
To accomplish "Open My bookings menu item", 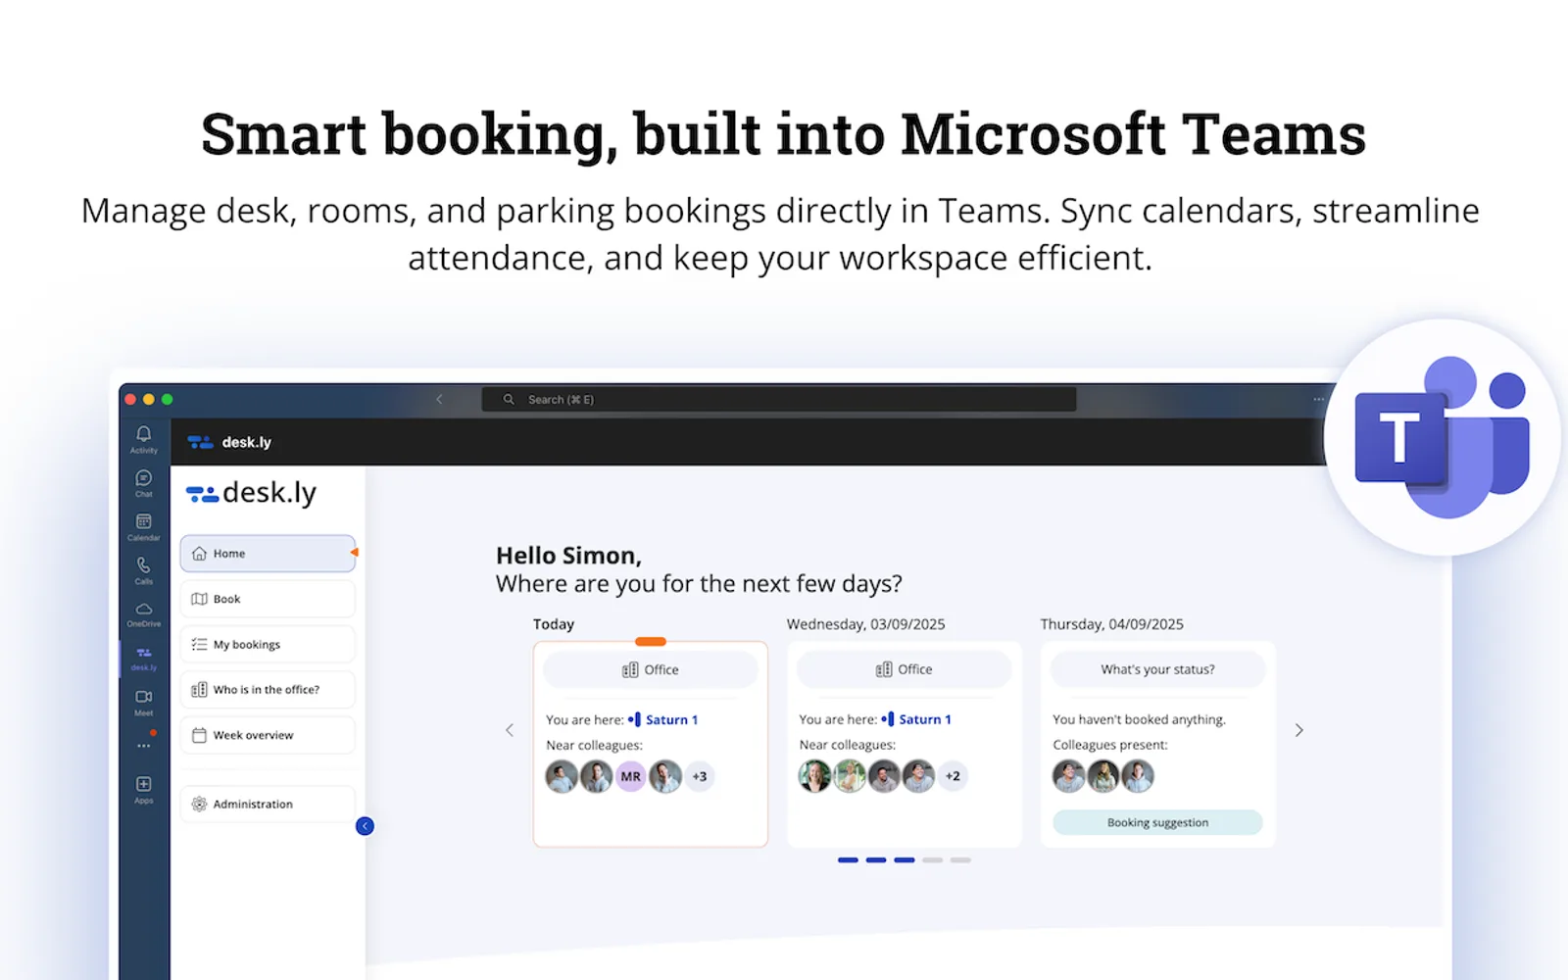I will coord(268,644).
